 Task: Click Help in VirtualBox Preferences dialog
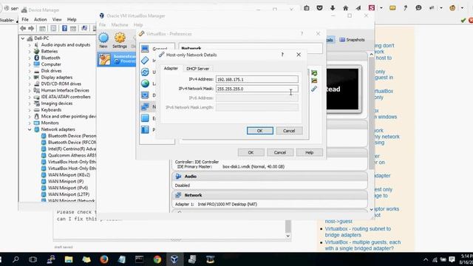[x=309, y=152]
